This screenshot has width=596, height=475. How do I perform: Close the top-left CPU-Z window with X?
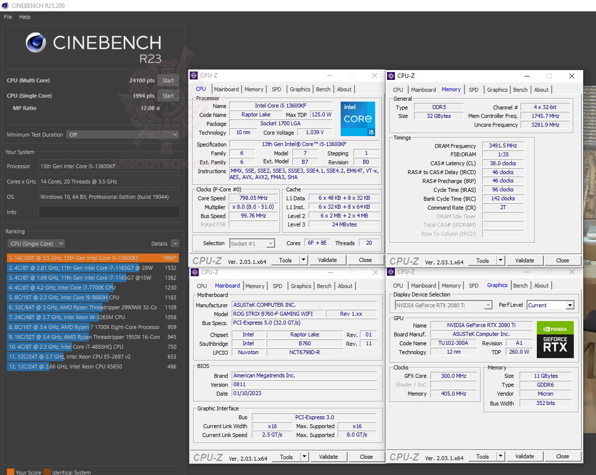point(375,75)
